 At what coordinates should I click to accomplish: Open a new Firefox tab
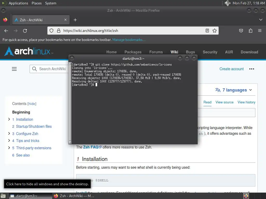75,20
